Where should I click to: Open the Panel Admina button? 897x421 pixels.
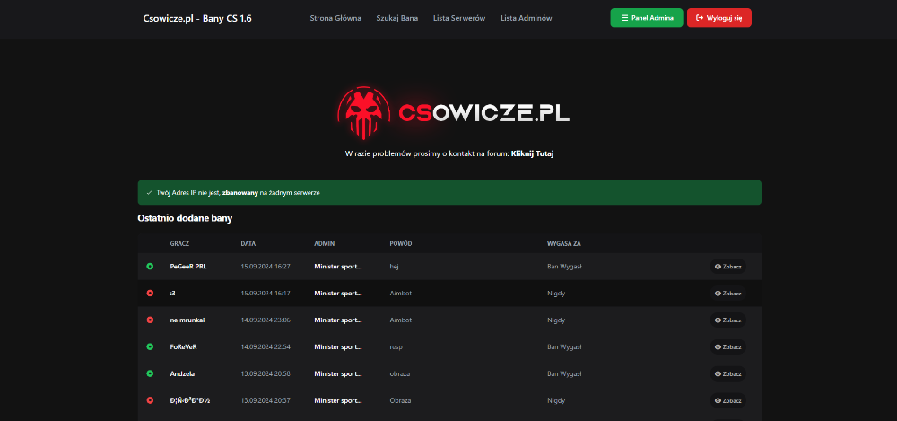pos(647,18)
